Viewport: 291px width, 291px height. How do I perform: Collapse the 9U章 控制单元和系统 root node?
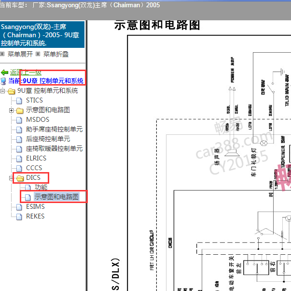point(2,91)
